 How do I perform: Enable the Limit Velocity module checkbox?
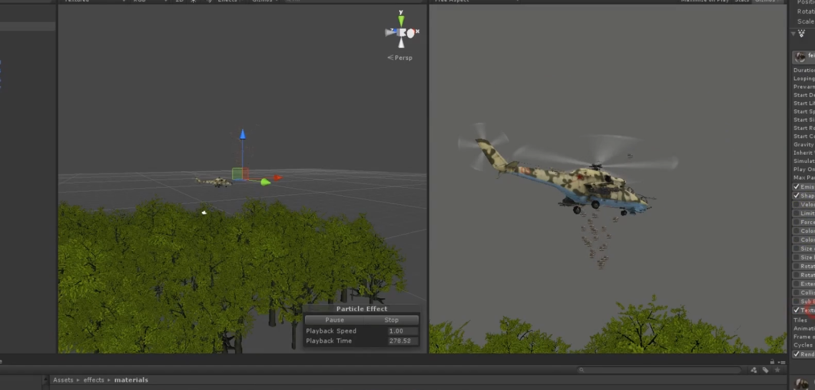point(796,214)
